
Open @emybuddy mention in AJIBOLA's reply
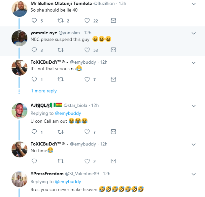(x=68, y=113)
